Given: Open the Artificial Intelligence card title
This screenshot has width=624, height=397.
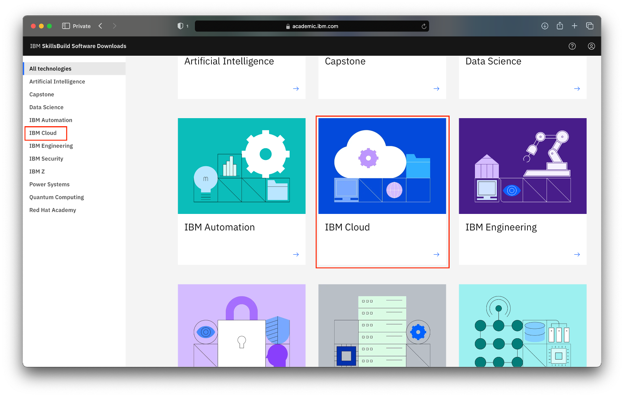Looking at the screenshot, I should pyautogui.click(x=229, y=61).
